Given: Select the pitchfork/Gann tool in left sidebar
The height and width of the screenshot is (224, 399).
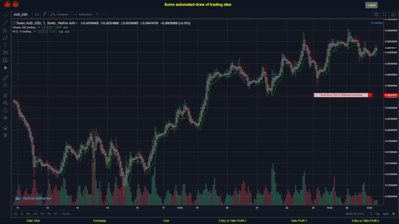Looking at the screenshot, I should pos(5,31).
